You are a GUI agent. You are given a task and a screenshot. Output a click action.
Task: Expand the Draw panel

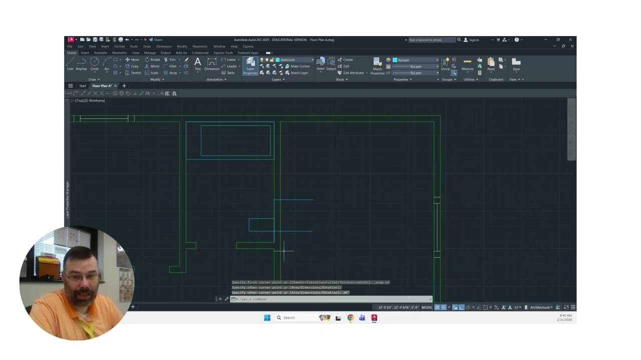point(94,79)
